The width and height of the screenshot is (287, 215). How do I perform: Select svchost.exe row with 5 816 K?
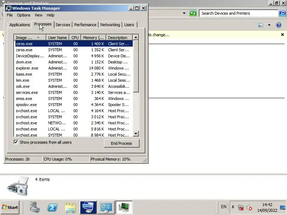[x=74, y=129]
